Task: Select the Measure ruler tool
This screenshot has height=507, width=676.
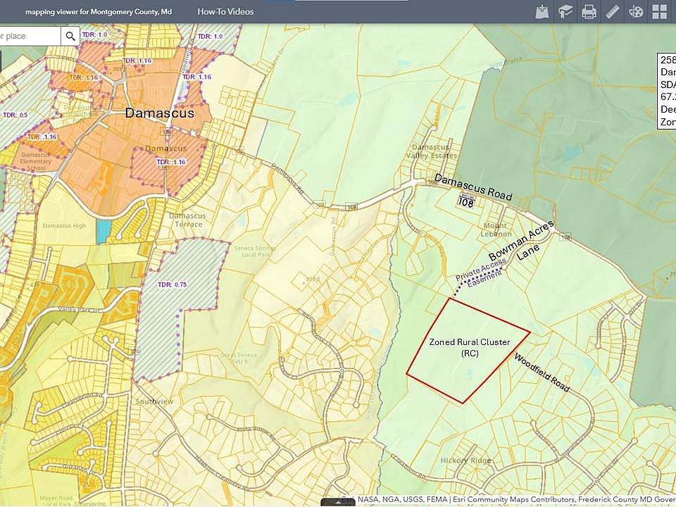Action: (x=612, y=12)
